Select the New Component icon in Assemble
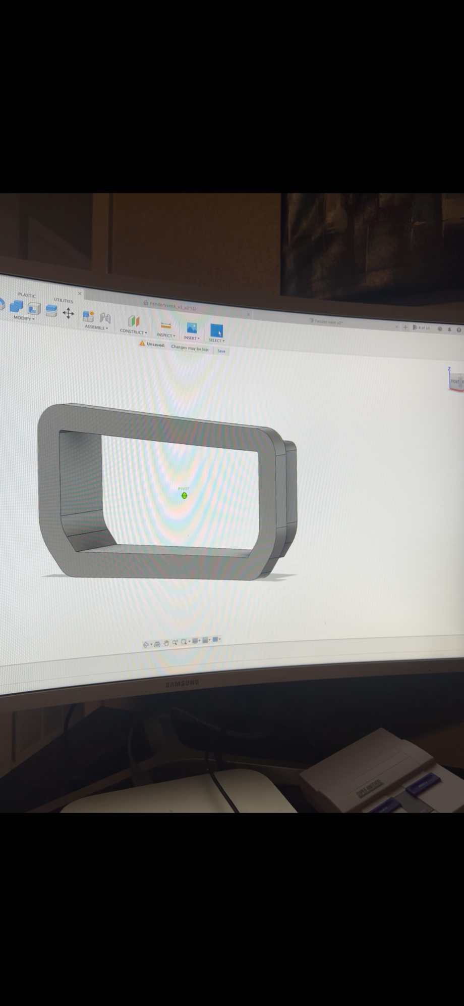The height and width of the screenshot is (1006, 464). (88, 316)
